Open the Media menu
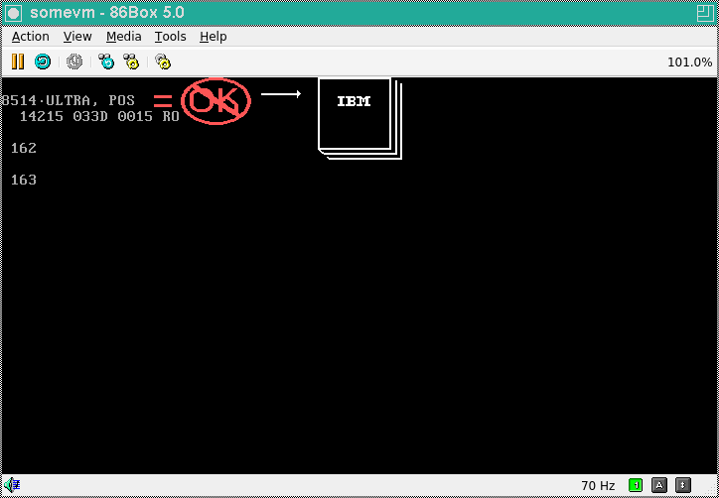The height and width of the screenshot is (498, 719). click(123, 36)
